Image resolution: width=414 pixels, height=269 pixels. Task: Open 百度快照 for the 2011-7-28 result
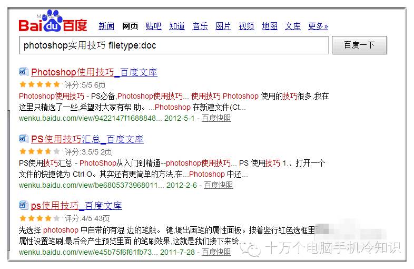click(216, 252)
